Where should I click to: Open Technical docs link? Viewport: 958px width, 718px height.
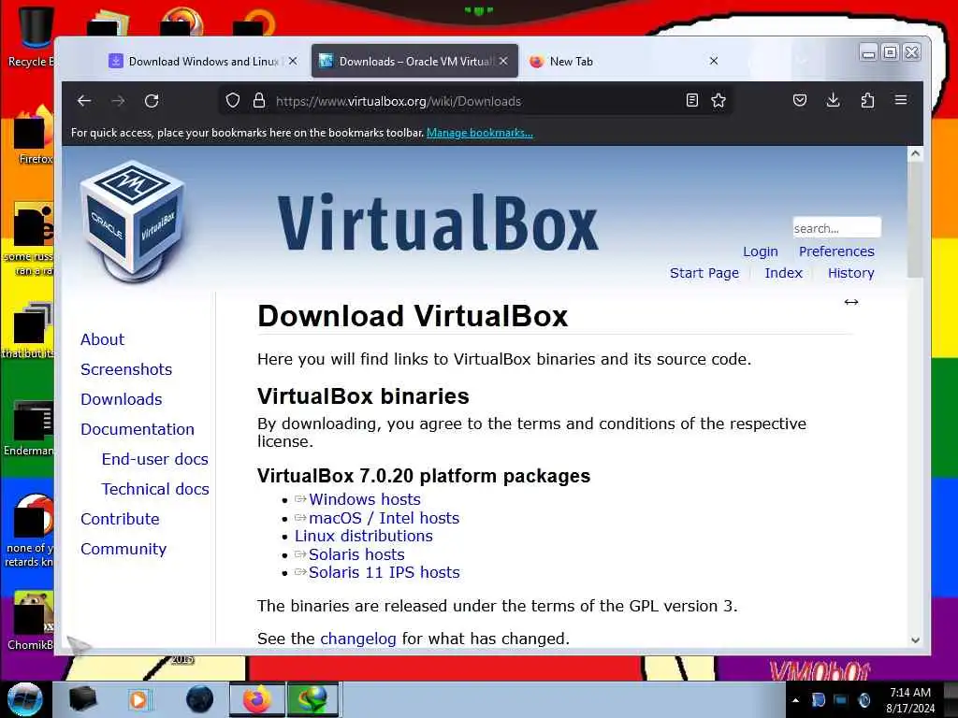[155, 489]
